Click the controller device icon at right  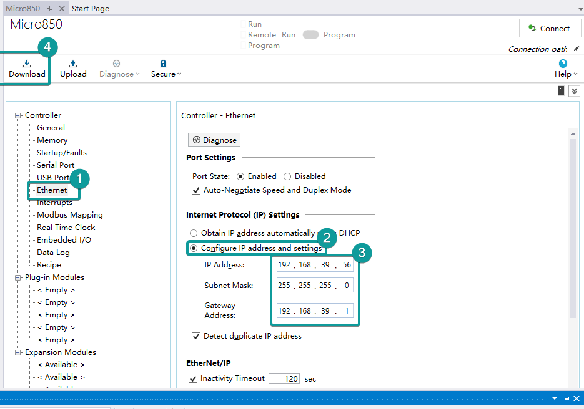(x=561, y=91)
